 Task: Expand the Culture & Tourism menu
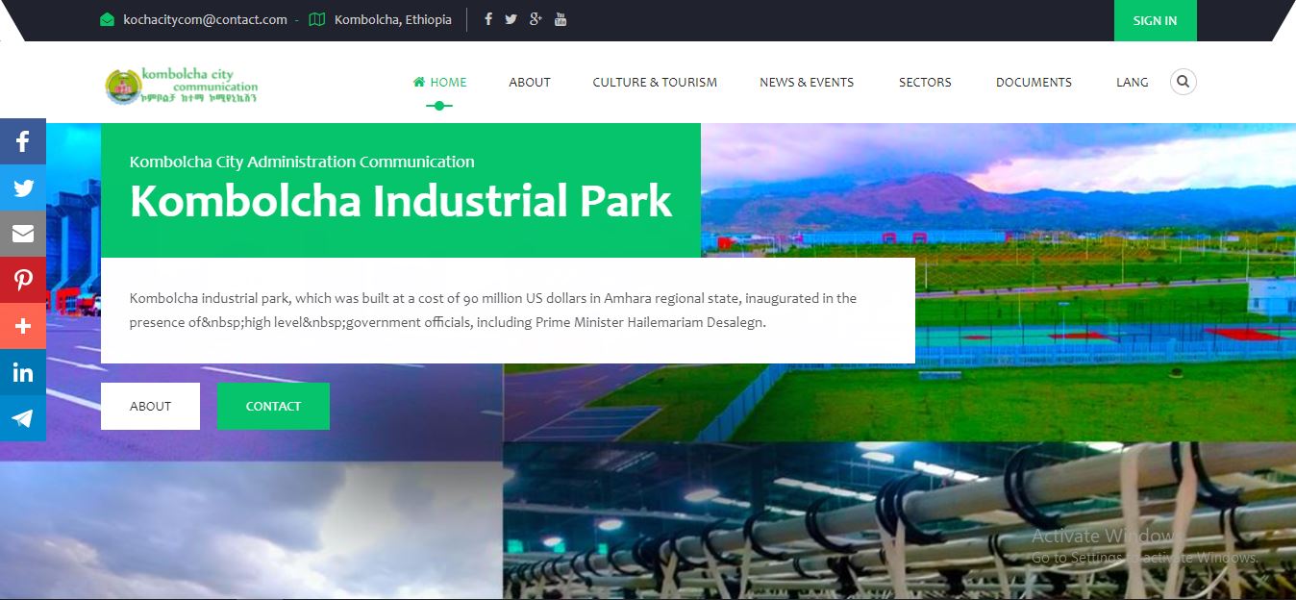pyautogui.click(x=655, y=83)
